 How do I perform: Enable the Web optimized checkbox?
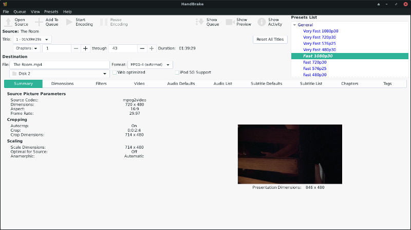pyautogui.click(x=115, y=73)
